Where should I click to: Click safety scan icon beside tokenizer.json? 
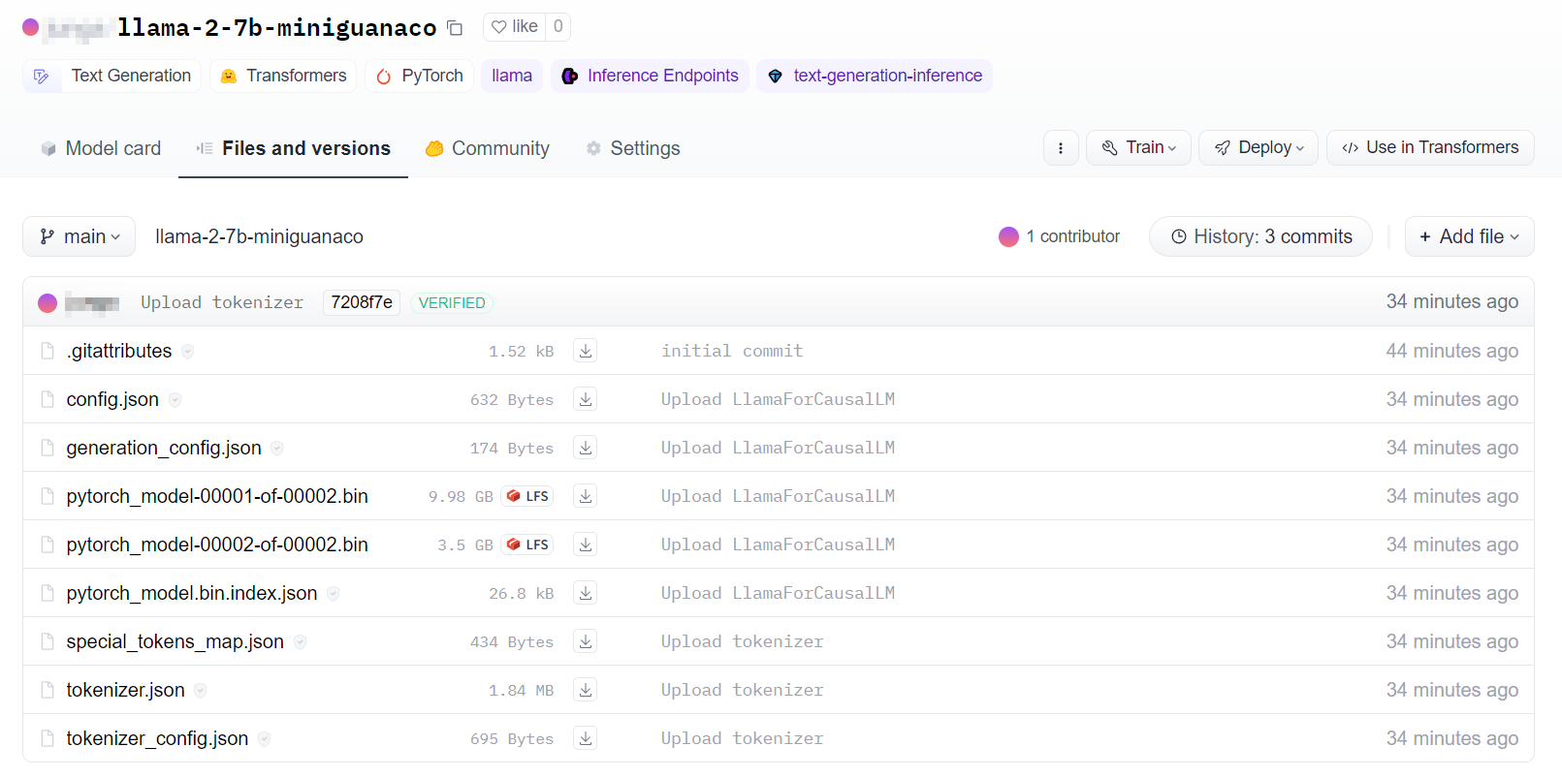click(x=201, y=691)
